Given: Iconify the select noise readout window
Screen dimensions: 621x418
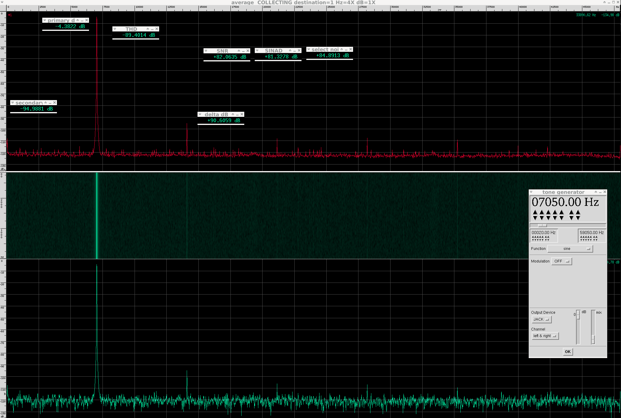Looking at the screenshot, I should pyautogui.click(x=346, y=49).
